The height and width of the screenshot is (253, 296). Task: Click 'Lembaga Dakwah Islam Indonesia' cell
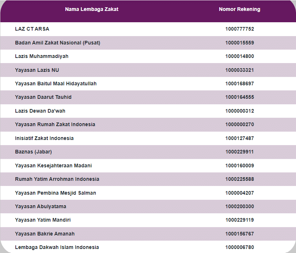pyautogui.click(x=57, y=247)
